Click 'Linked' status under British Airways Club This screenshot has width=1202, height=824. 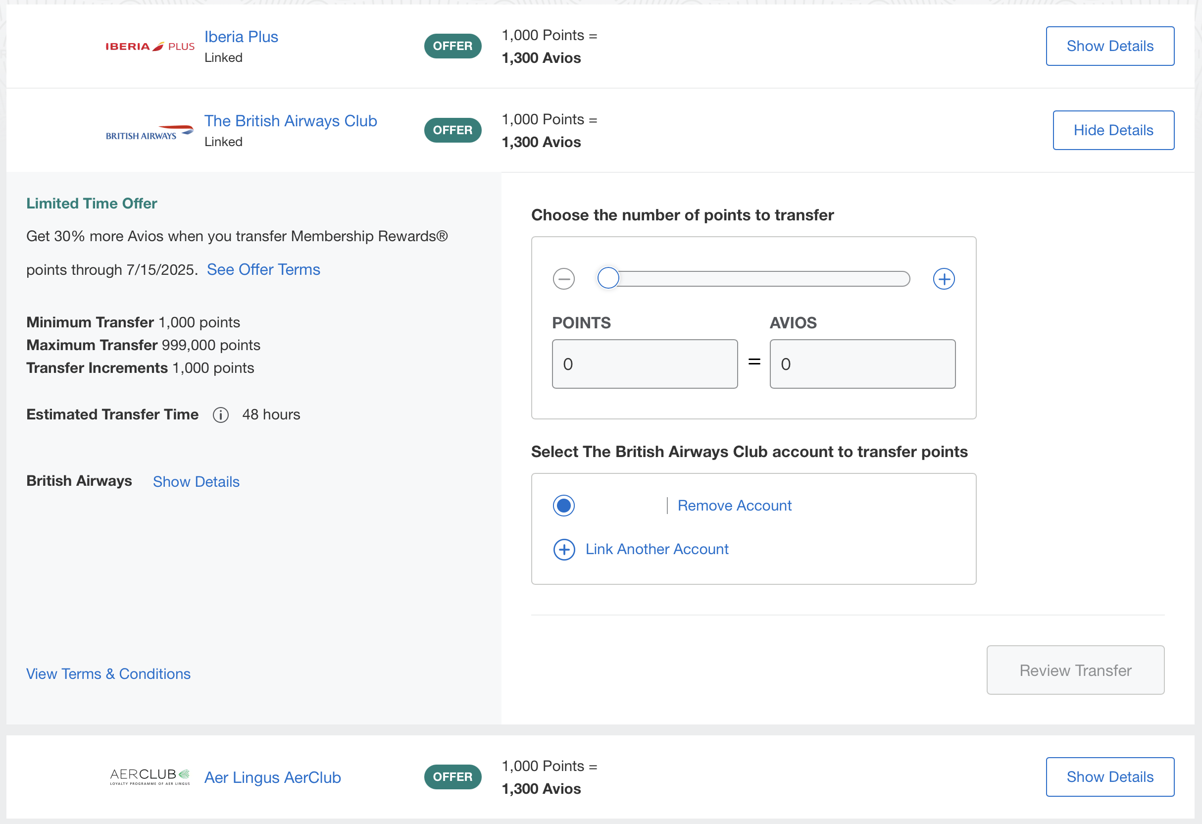tap(223, 142)
